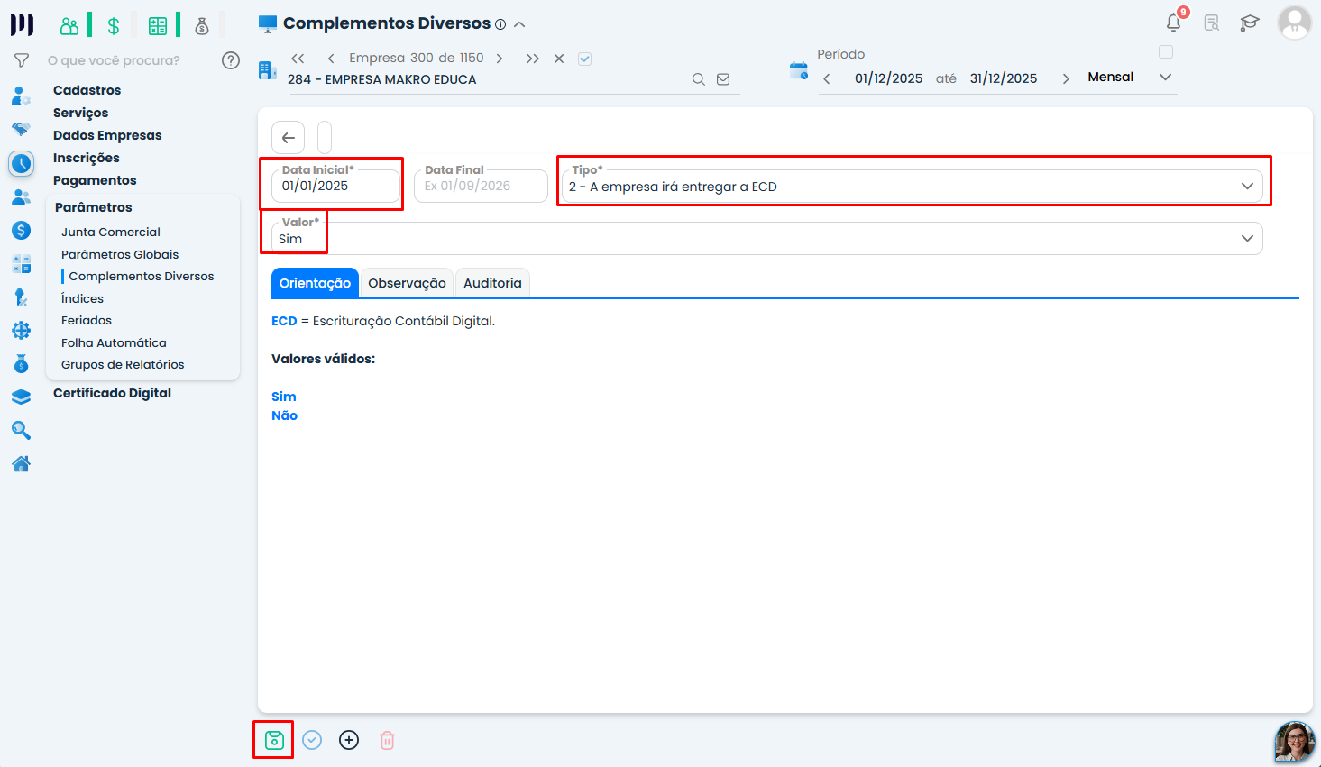Click the search magnifier beside company name

point(699,79)
